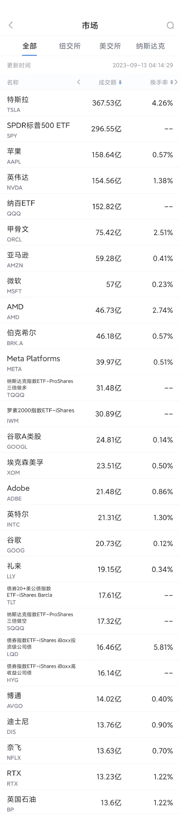Select the 全部 tab
The width and height of the screenshot is (180, 835).
click(29, 46)
